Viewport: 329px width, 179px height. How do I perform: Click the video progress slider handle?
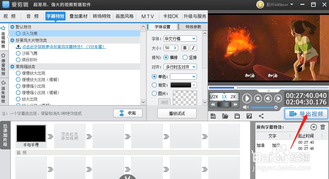tap(236, 88)
